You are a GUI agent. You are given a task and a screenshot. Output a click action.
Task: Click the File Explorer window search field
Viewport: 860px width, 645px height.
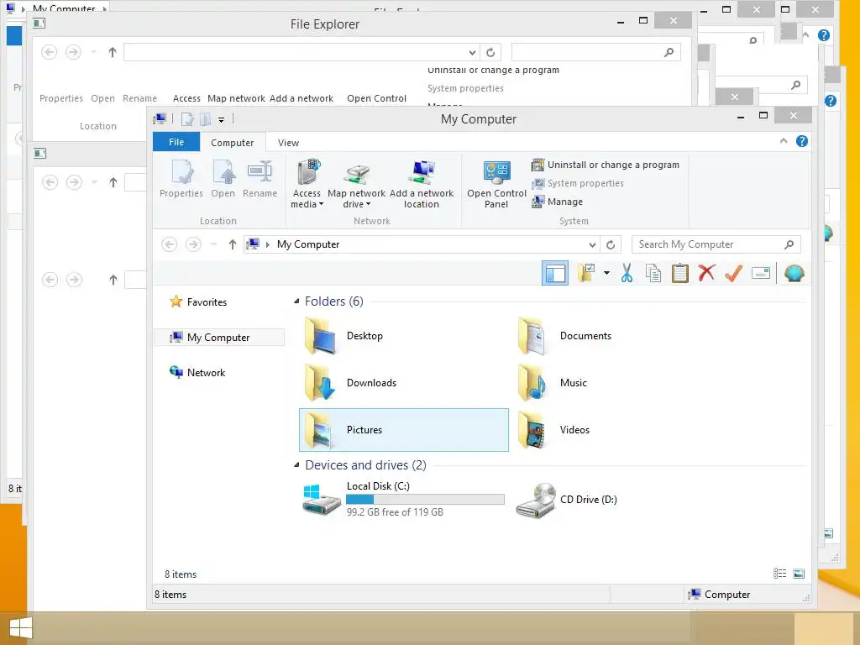tap(596, 52)
